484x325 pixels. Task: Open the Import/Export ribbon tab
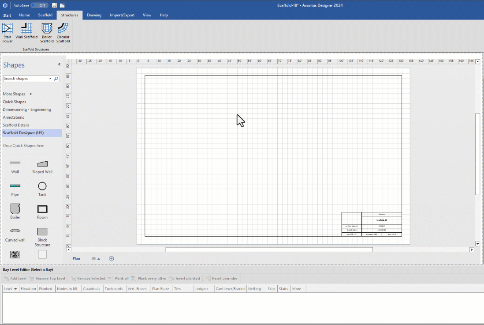point(122,15)
